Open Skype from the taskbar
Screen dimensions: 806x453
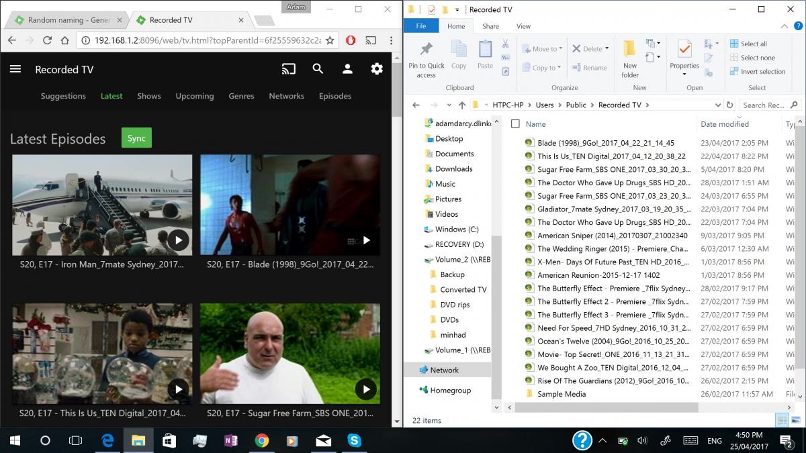tap(354, 441)
